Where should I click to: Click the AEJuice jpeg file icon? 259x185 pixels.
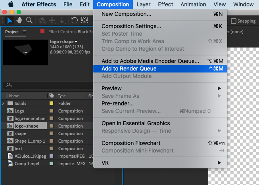pyautogui.click(x=11, y=156)
